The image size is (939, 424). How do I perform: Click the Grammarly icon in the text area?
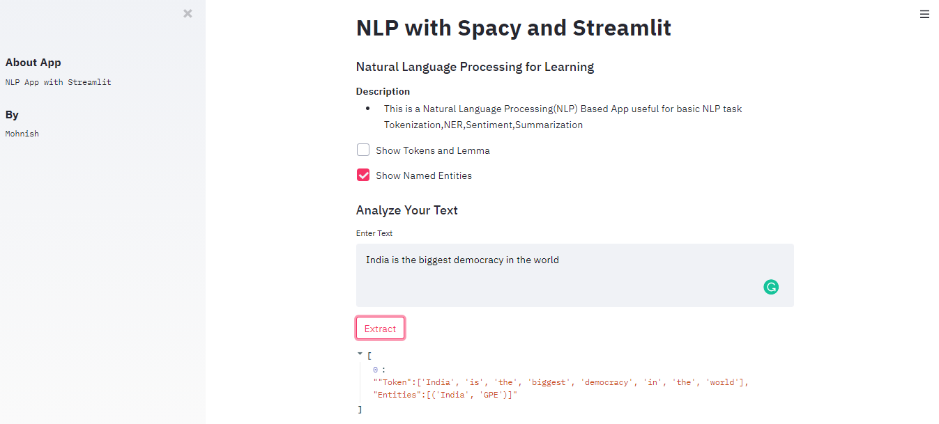tap(770, 287)
